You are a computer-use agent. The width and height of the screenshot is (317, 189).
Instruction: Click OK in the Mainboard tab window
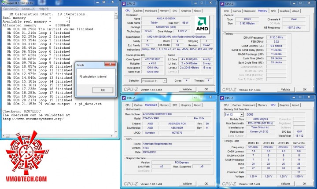click(206, 184)
